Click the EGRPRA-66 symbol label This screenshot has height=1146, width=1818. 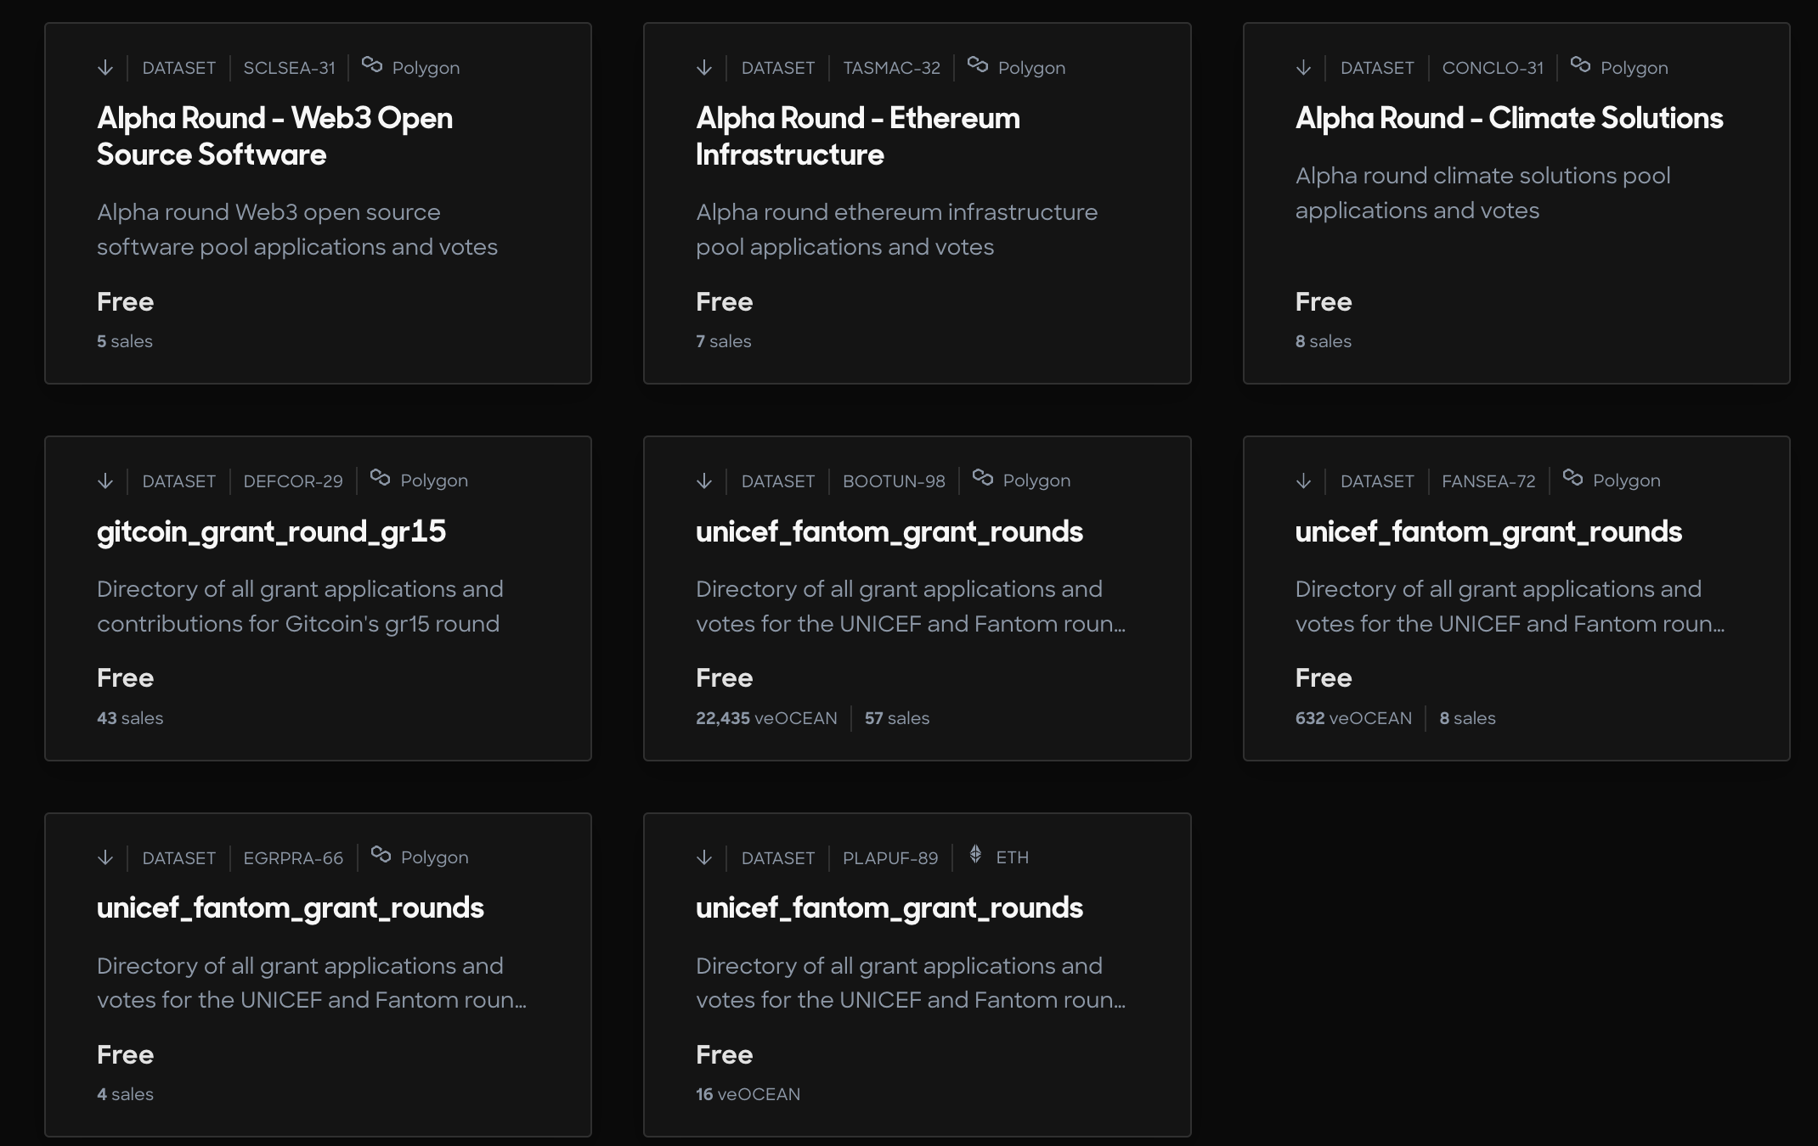(293, 858)
